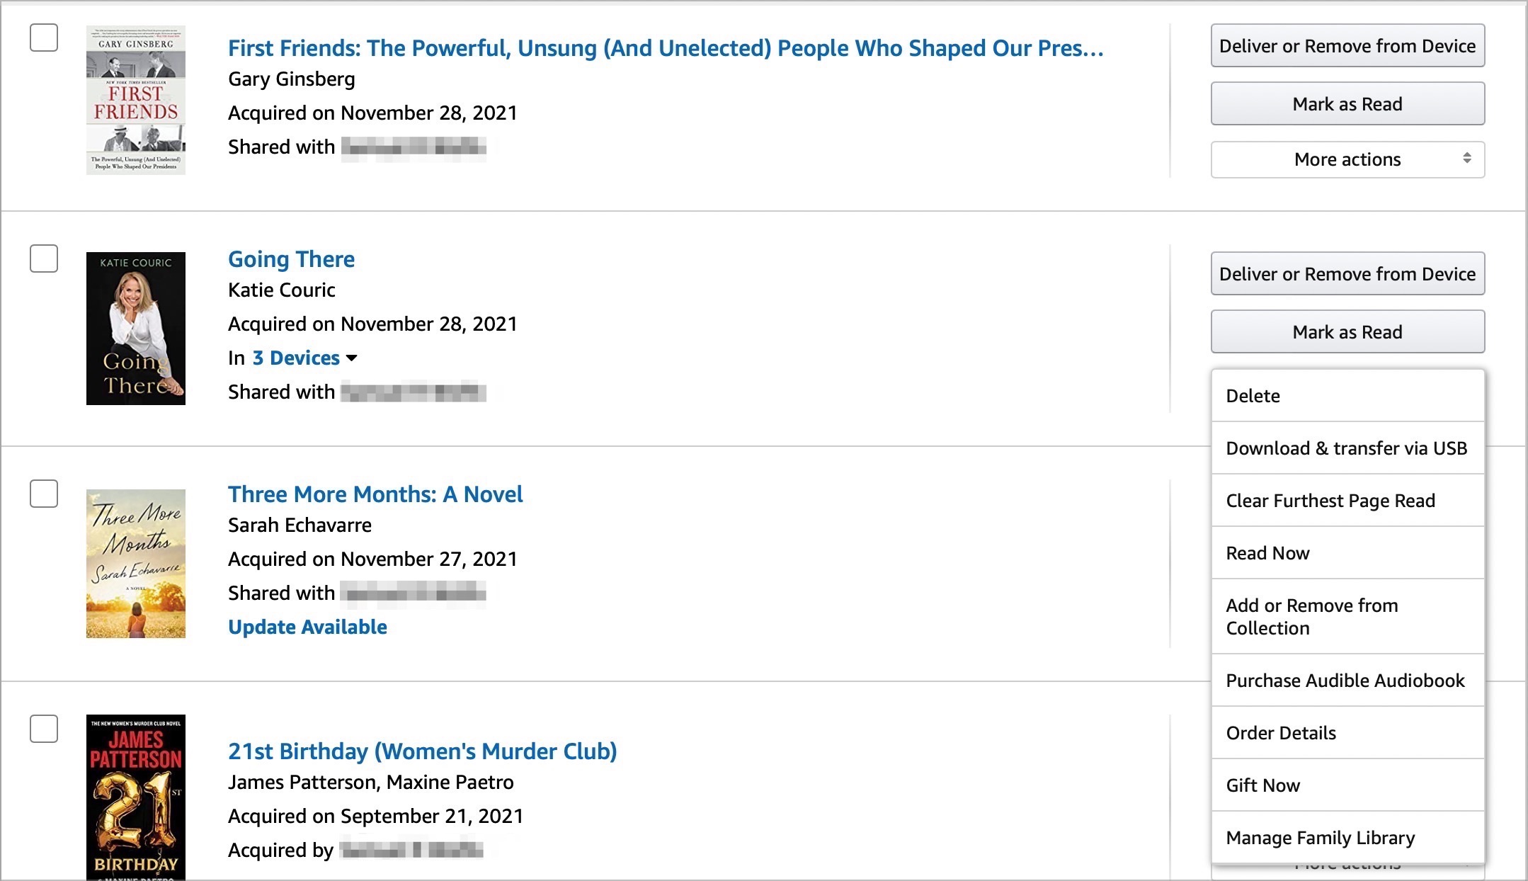This screenshot has width=1528, height=881.
Task: Click Deliver or Remove from Device for First Friends
Action: coord(1347,44)
